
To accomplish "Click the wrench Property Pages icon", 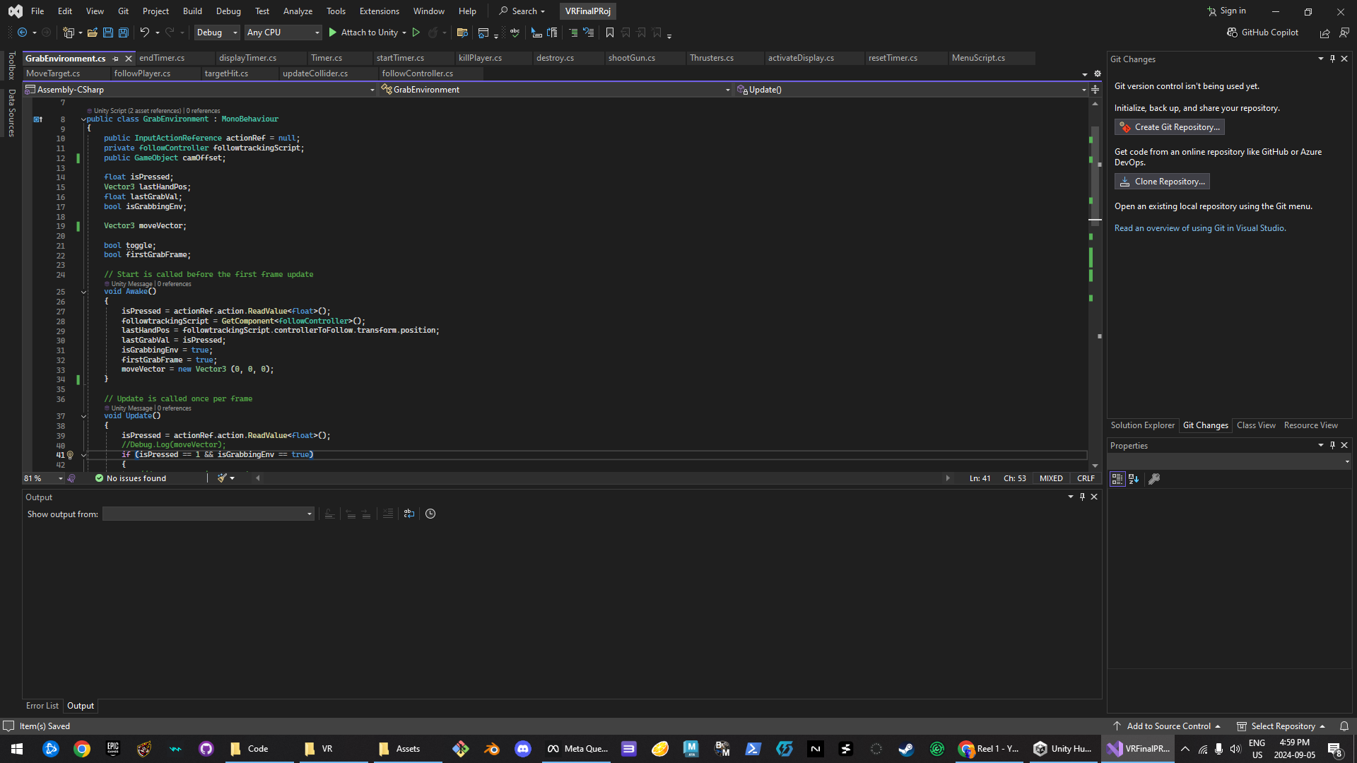I will (1154, 479).
